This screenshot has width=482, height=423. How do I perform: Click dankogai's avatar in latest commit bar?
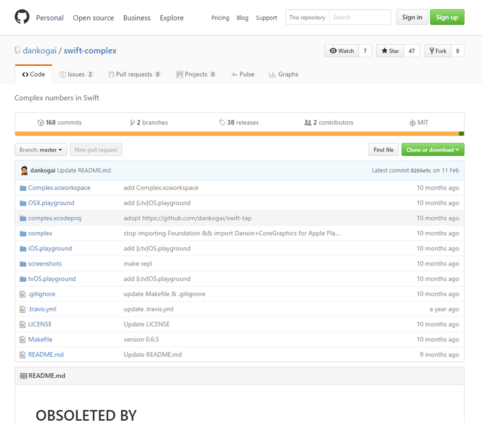tap(24, 170)
